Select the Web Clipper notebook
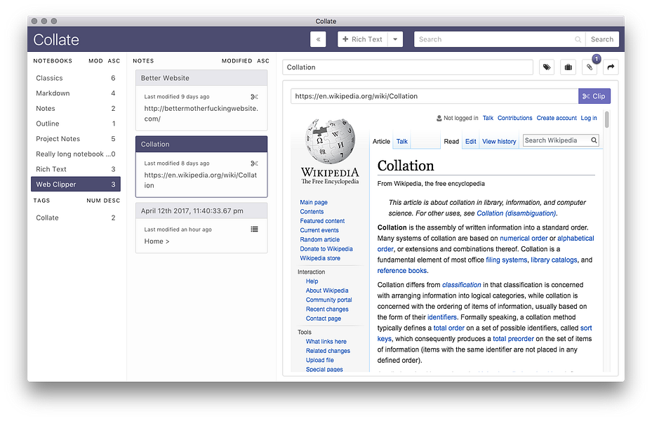Image resolution: width=652 pixels, height=421 pixels. click(x=76, y=184)
